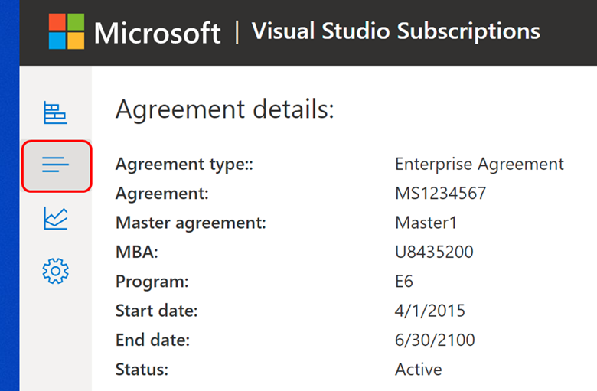This screenshot has width=597, height=391.
Task: Click the Program value E6
Action: [404, 282]
